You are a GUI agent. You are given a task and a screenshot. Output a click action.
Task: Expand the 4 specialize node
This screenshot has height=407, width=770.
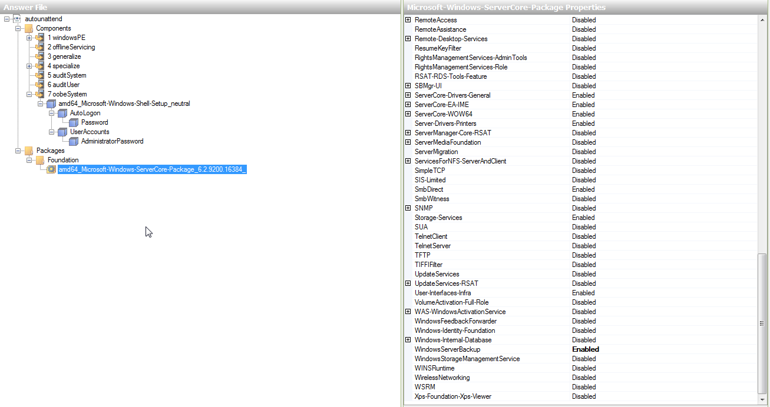pos(29,66)
